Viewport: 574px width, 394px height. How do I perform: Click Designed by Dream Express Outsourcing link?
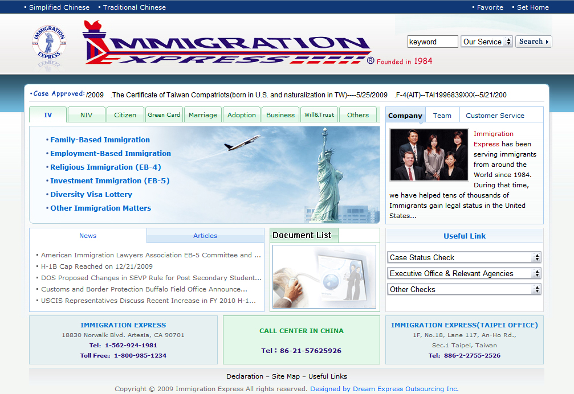coord(384,389)
